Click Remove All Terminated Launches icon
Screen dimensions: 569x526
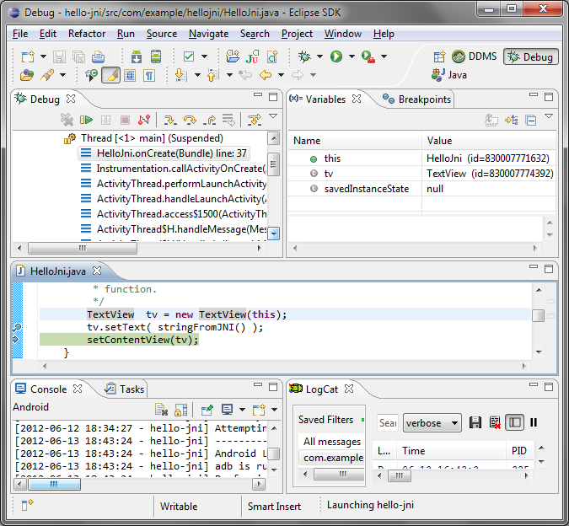[67, 120]
